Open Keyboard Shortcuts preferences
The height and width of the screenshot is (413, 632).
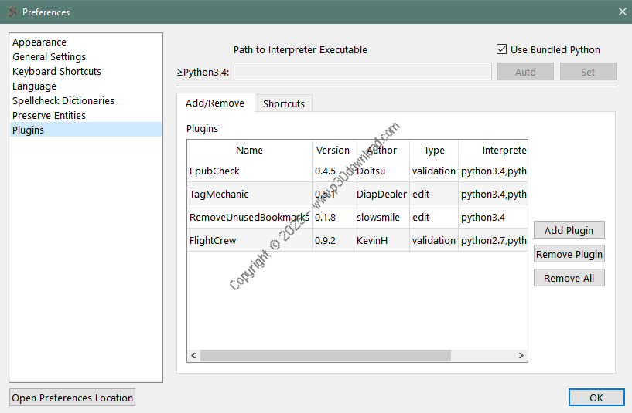56,72
